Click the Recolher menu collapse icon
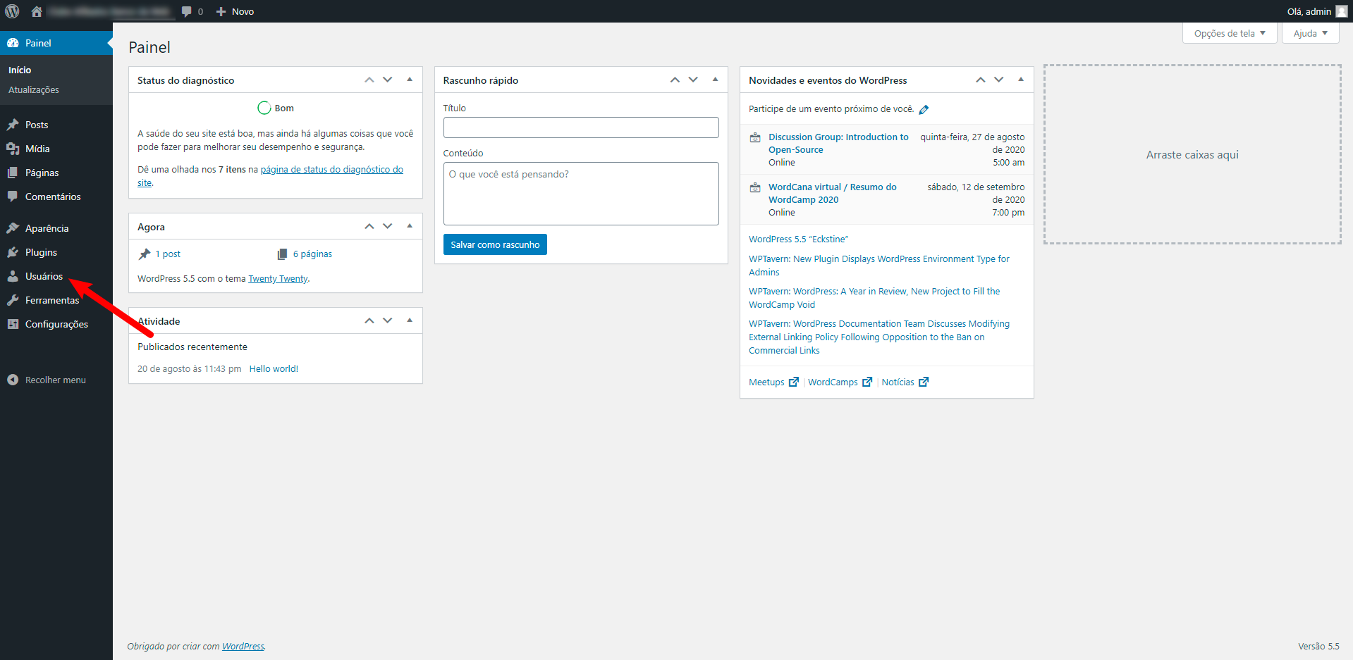1353x660 pixels. tap(13, 380)
